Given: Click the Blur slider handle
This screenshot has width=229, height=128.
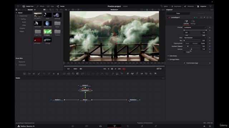Looking at the screenshot, I should (x=184, y=41).
